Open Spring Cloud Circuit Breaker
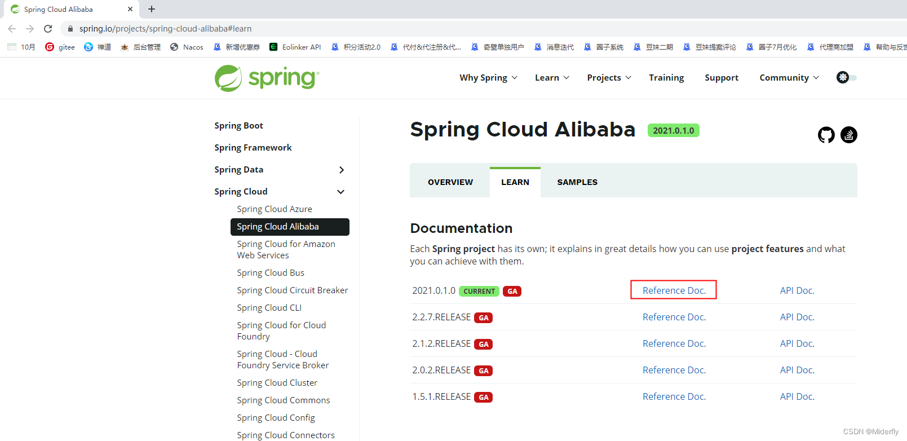This screenshot has width=907, height=441. pos(293,290)
